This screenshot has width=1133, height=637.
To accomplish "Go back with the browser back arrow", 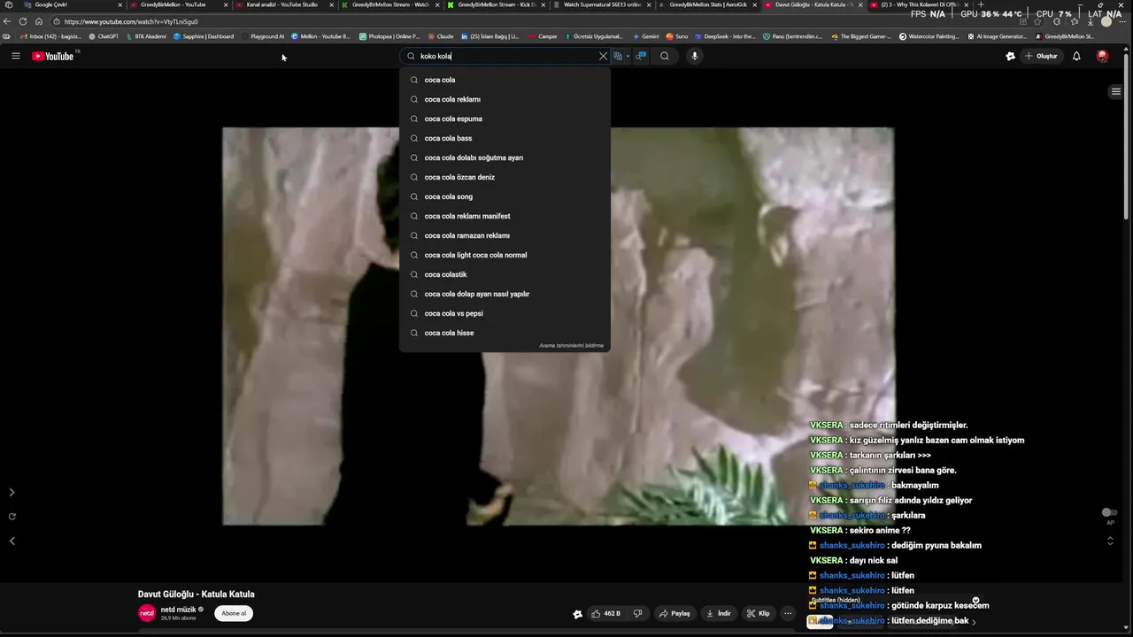I will pos(7,21).
